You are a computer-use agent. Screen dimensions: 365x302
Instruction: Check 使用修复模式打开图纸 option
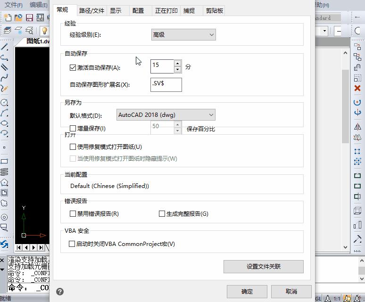[x=73, y=147]
